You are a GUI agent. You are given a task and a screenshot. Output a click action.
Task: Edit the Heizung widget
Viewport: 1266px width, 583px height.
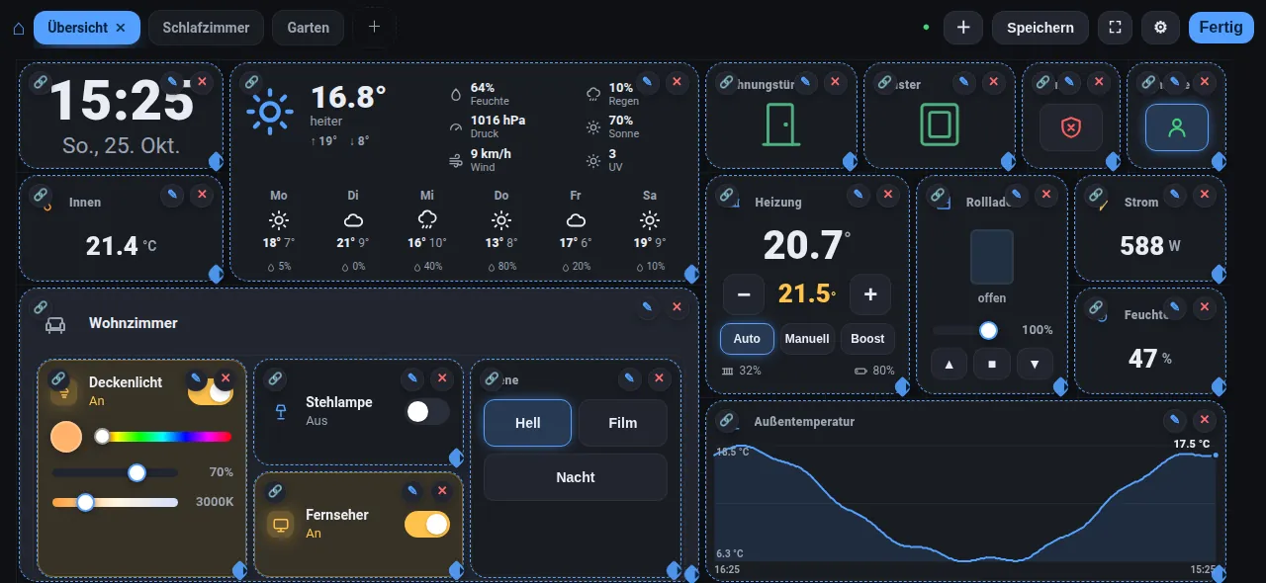859,195
